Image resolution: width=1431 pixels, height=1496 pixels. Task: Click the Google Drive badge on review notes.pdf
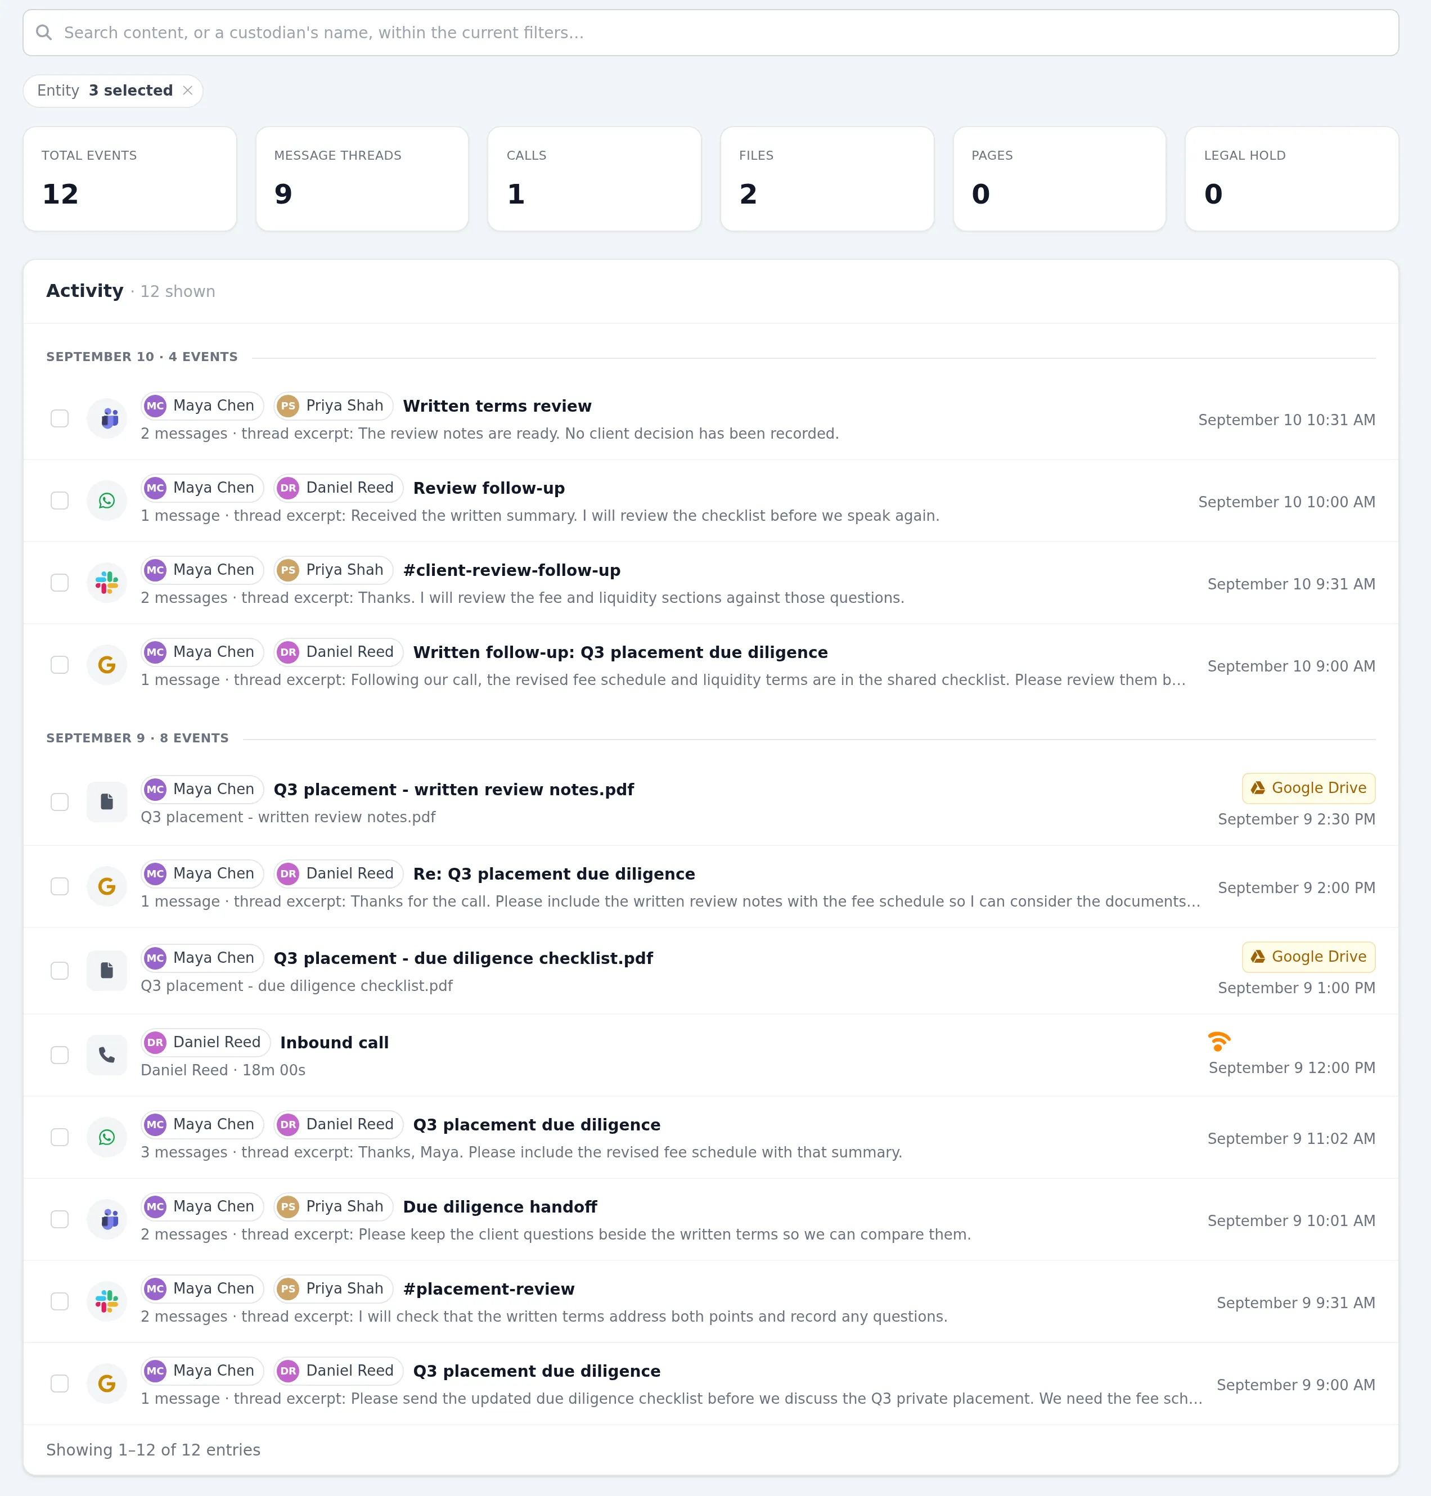pyautogui.click(x=1308, y=788)
